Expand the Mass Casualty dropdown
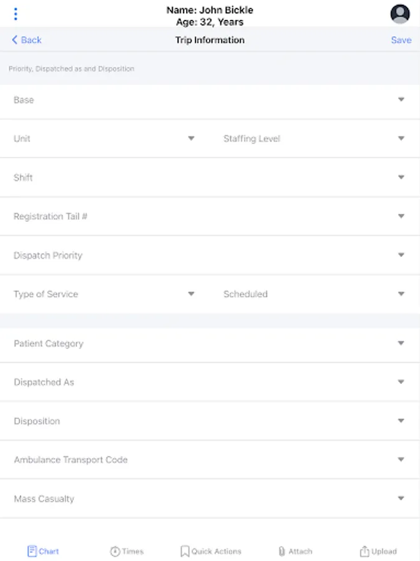The width and height of the screenshot is (420, 561). pyautogui.click(x=401, y=499)
